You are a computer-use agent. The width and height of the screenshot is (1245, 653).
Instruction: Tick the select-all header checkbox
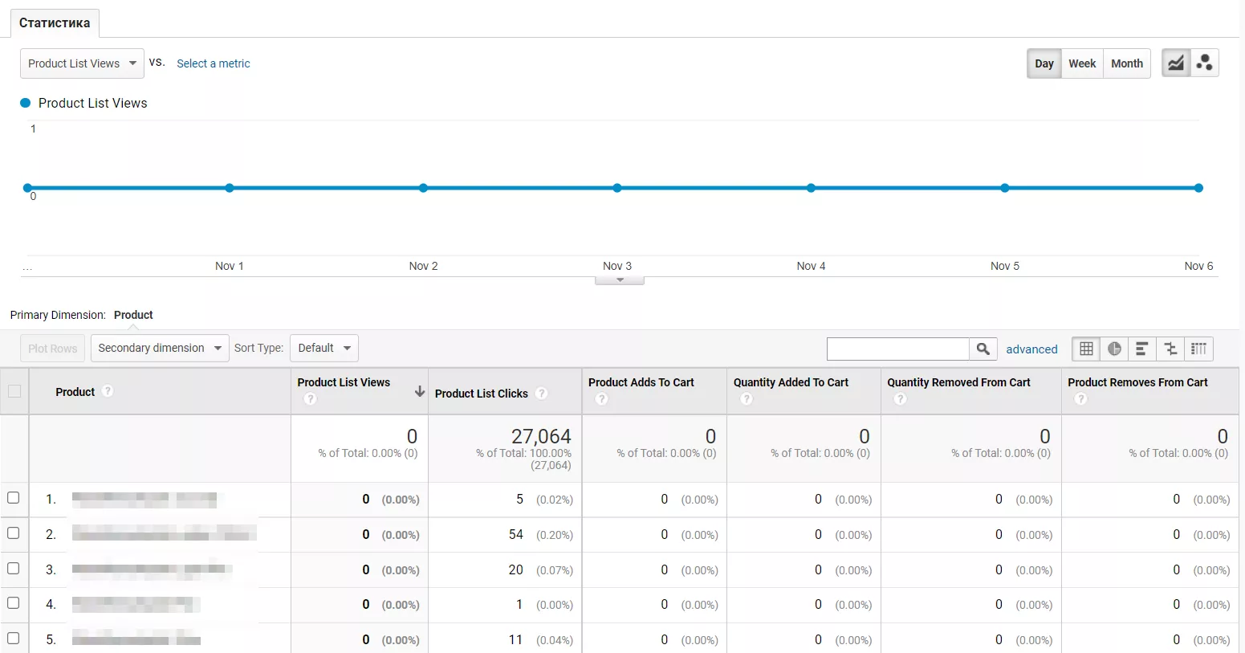tap(14, 391)
